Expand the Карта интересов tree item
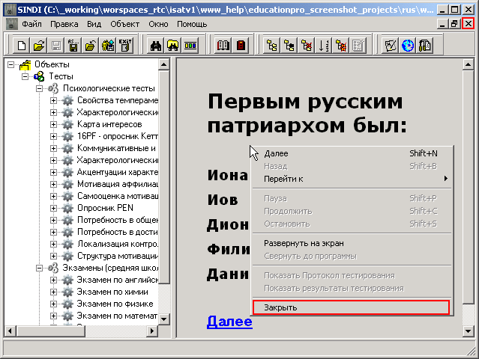Screen dimensions: 479x359 pos(54,124)
